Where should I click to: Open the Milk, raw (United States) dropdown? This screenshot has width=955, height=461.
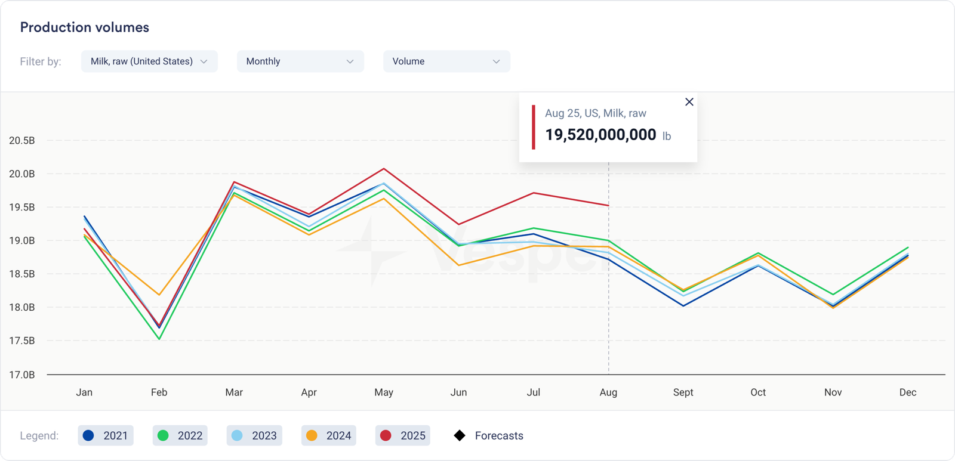149,61
